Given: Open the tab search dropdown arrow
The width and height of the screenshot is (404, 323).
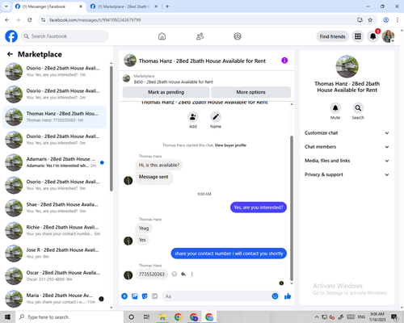Looking at the screenshot, I should pos(6,6).
